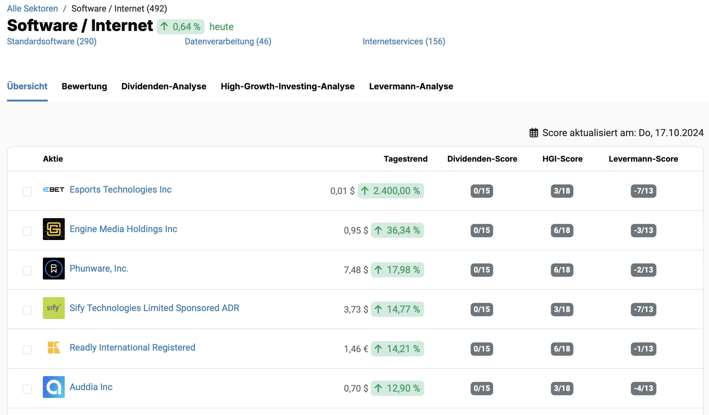709x415 pixels.
Task: Click the Sify Technologies logo icon
Action: pos(54,308)
